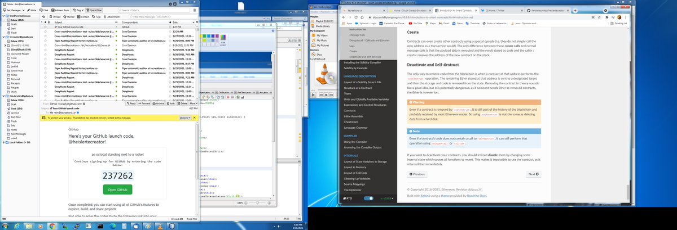Open the remote content Options dropdown
677x230 pixels.
click(x=186, y=118)
